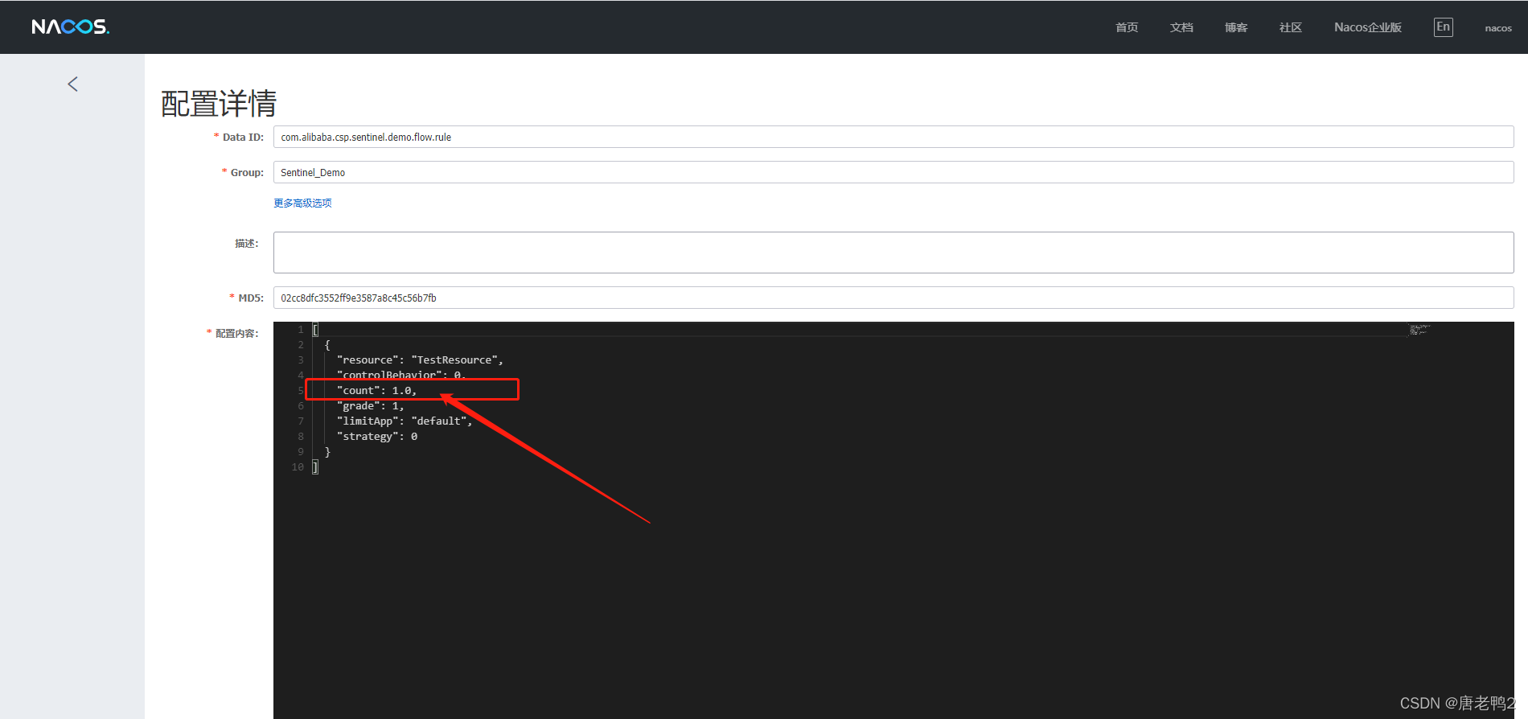Click the Group input field
Image resolution: width=1528 pixels, height=719 pixels.
coord(893,172)
